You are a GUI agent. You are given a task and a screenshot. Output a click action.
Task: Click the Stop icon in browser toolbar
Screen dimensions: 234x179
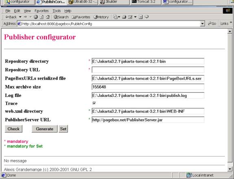36,17
